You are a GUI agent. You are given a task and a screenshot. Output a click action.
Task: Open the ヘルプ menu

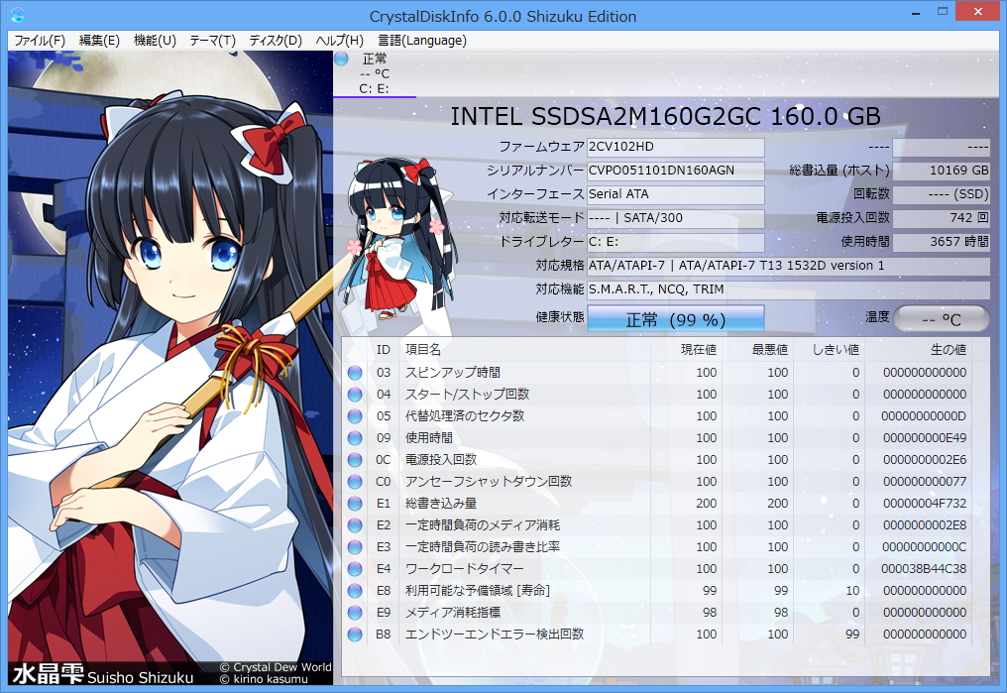(338, 41)
